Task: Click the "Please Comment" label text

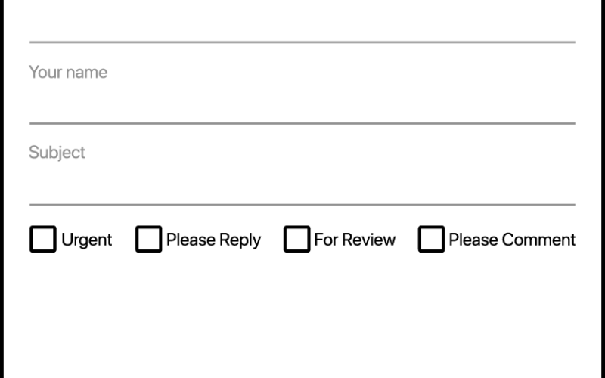Action: tap(512, 240)
